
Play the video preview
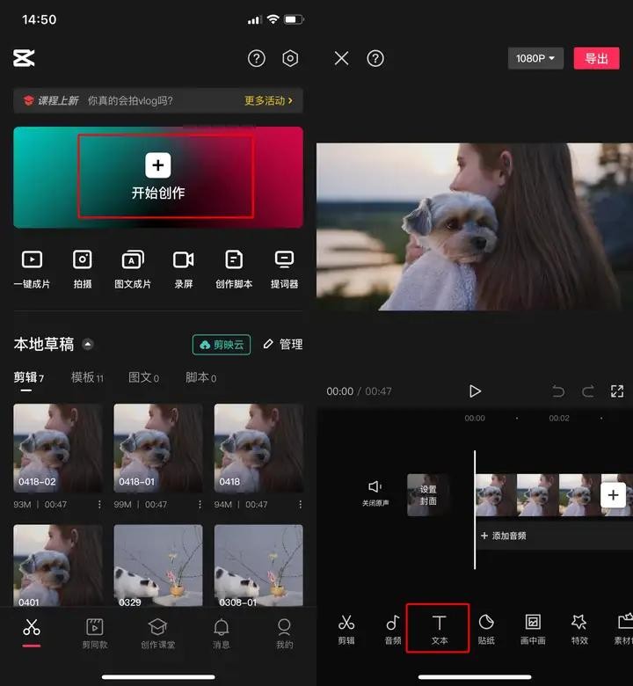pos(475,391)
